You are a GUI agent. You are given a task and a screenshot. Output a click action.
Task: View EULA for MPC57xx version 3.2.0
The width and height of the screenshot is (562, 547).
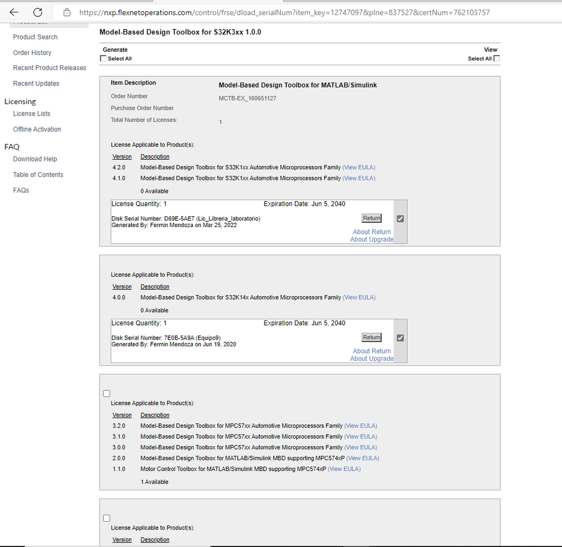pyautogui.click(x=361, y=426)
